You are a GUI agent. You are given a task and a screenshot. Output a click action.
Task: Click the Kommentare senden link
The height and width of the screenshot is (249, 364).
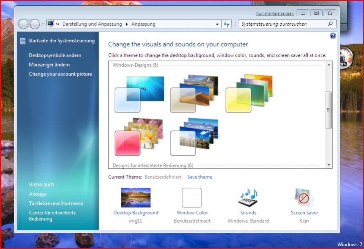[x=275, y=13]
